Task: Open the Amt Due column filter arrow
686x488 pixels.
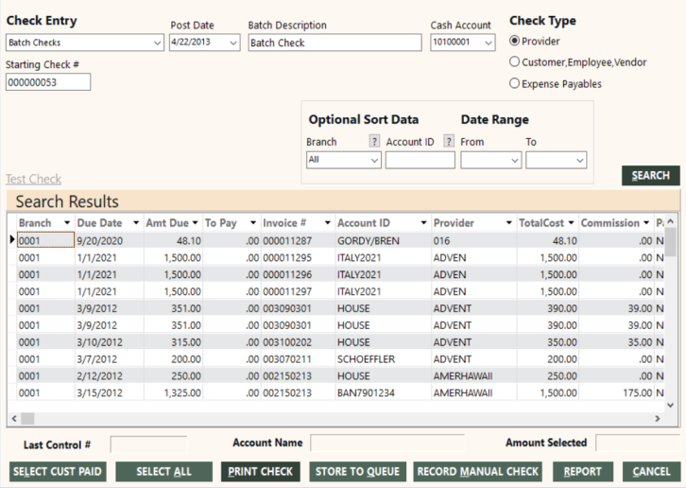Action: (x=194, y=223)
